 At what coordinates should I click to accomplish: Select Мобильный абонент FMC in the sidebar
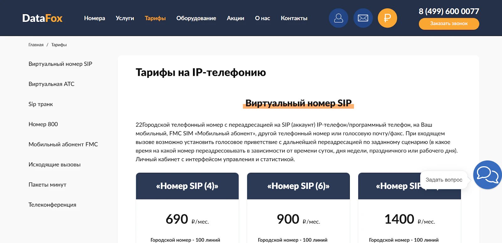pyautogui.click(x=63, y=144)
